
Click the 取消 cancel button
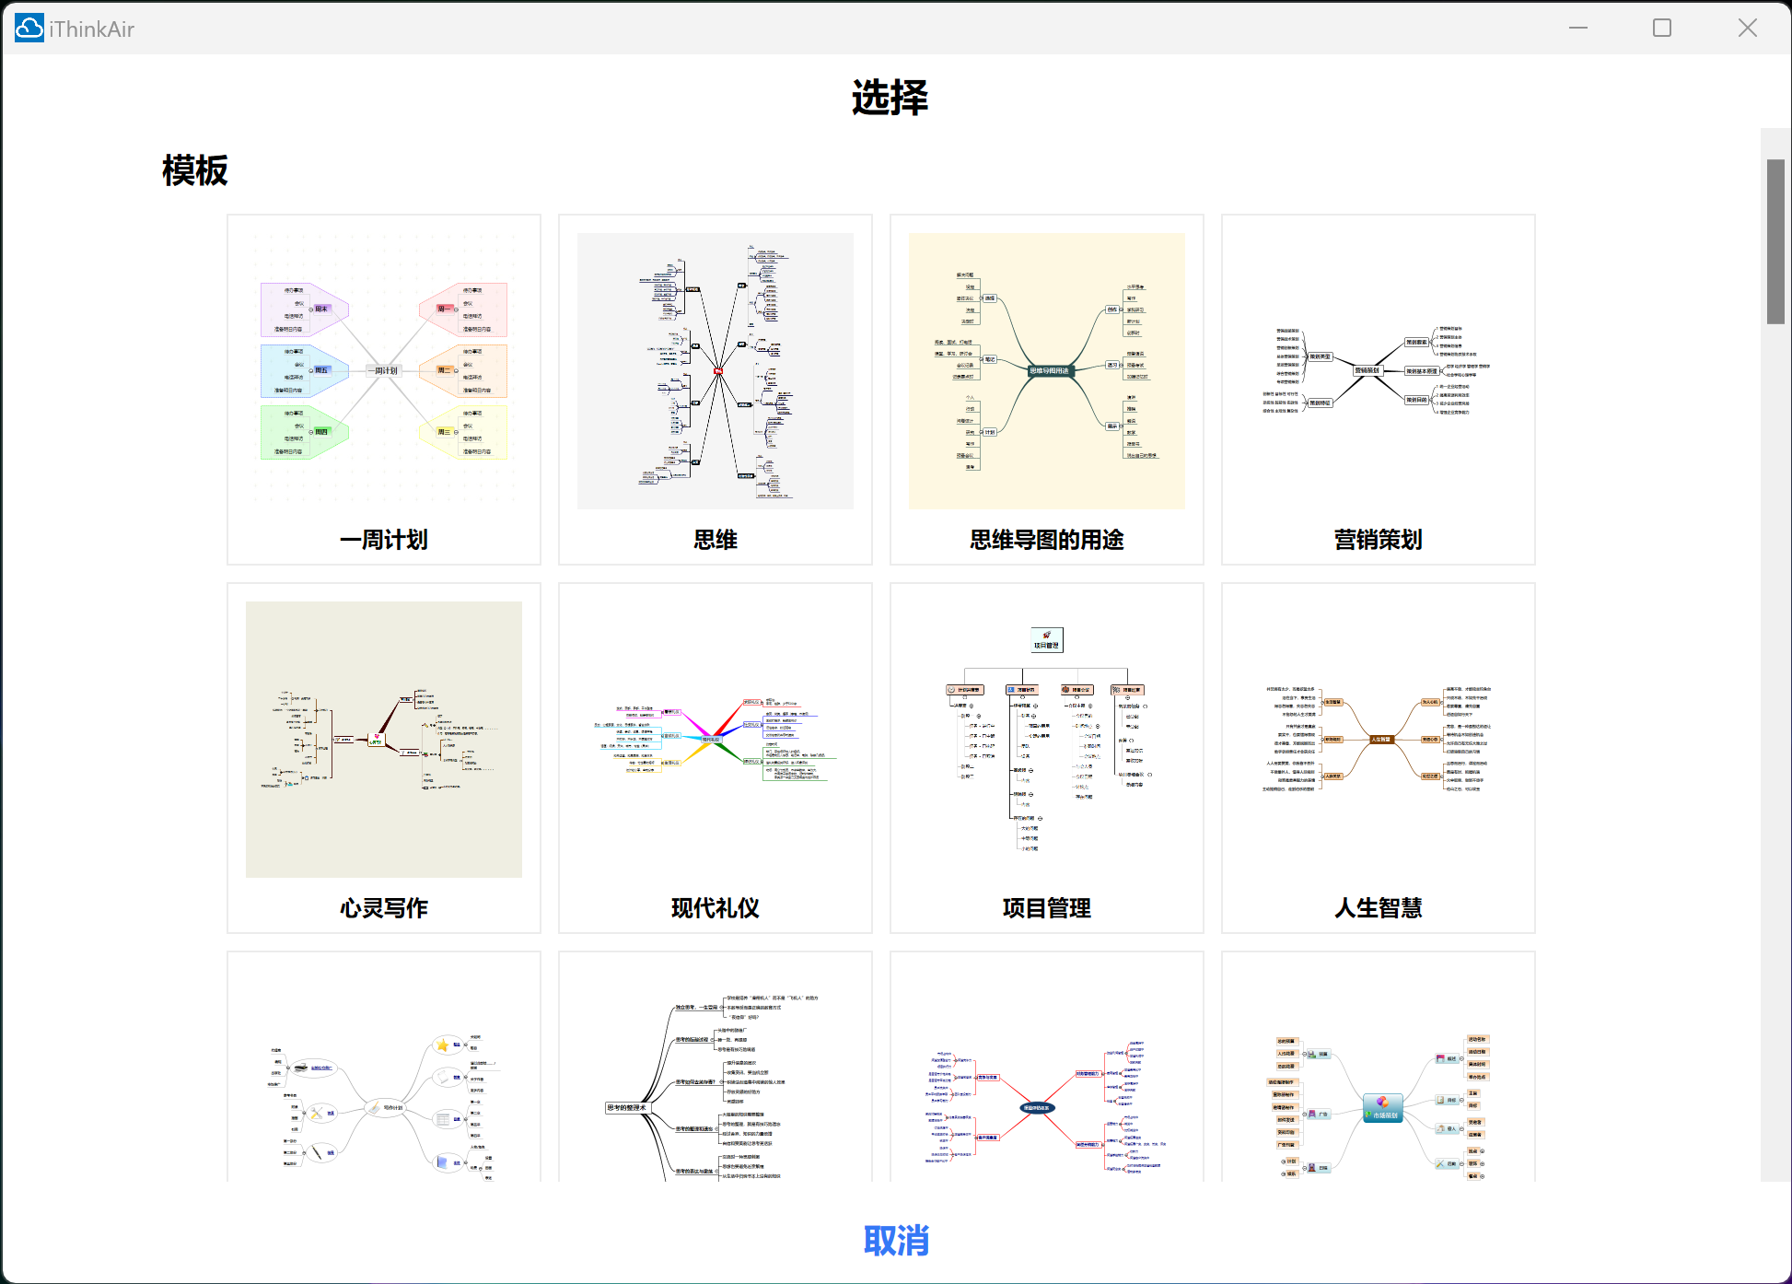(x=896, y=1241)
